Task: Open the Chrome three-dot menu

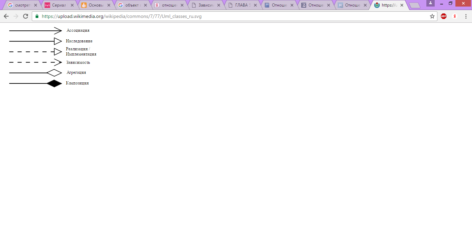Action: coord(465,16)
